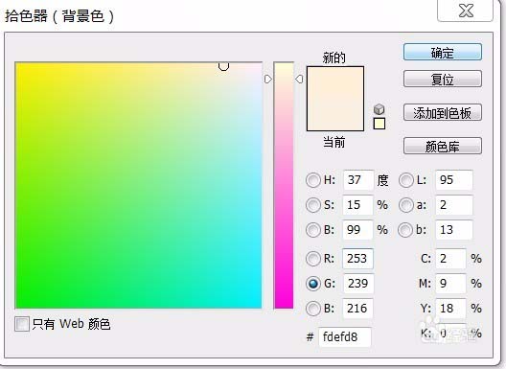Click the H field showing 37

pos(358,180)
